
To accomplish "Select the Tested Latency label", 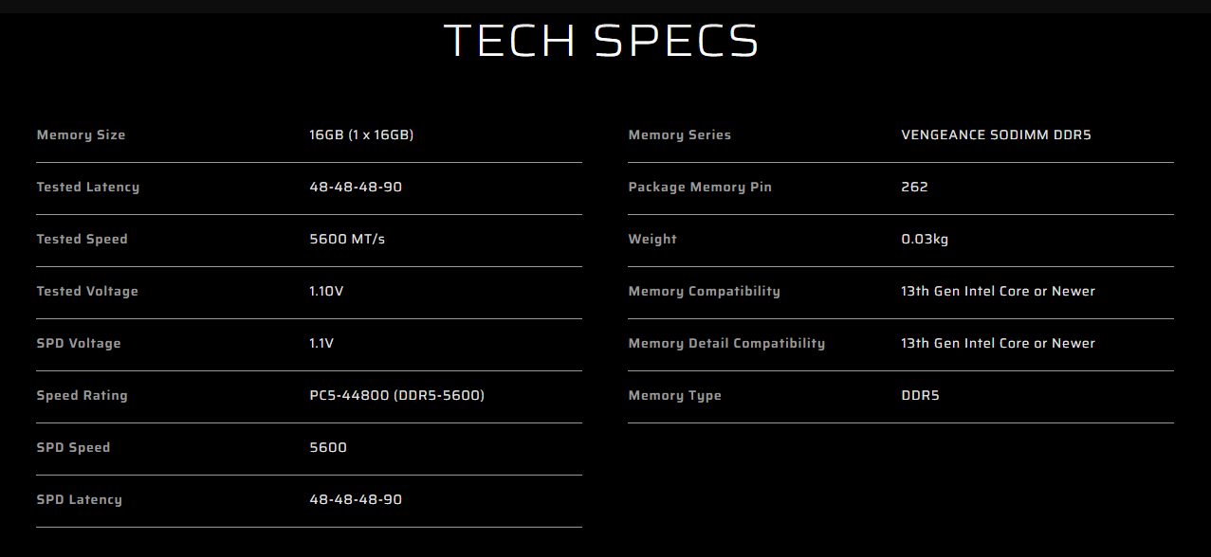I will [88, 188].
